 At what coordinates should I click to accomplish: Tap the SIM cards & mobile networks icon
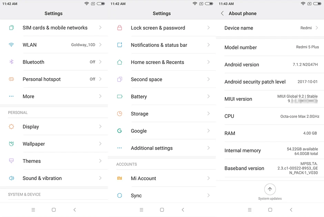coord(12,28)
